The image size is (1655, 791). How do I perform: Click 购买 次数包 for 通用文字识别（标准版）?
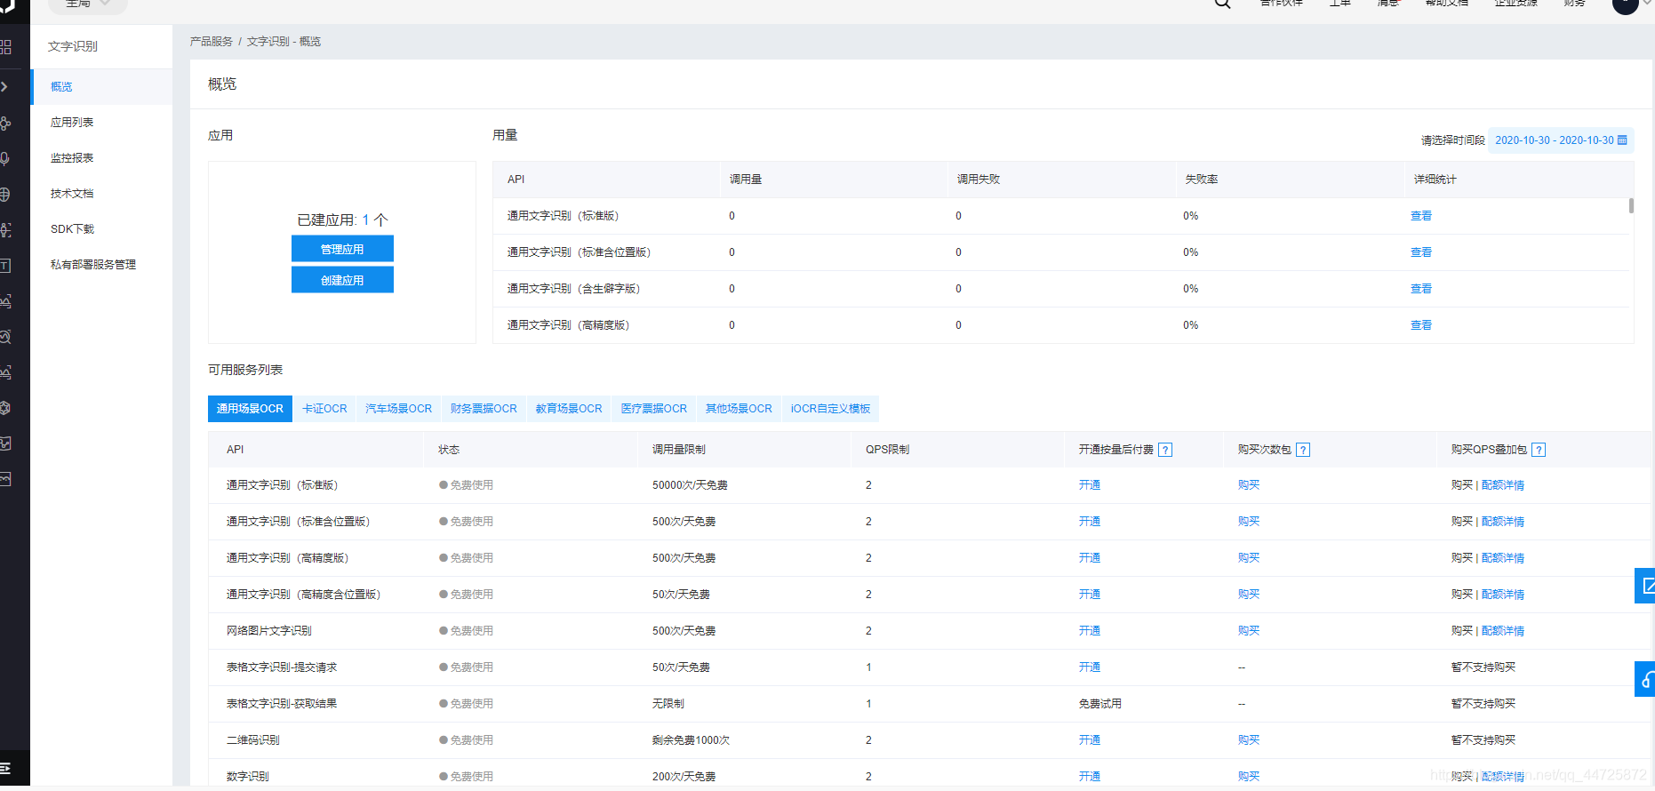(x=1249, y=485)
